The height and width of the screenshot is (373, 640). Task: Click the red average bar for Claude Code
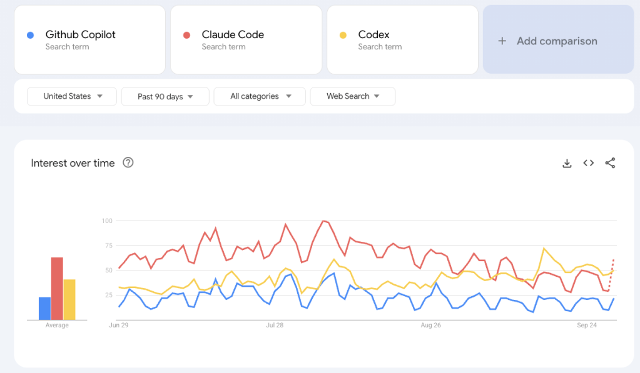pos(57,288)
